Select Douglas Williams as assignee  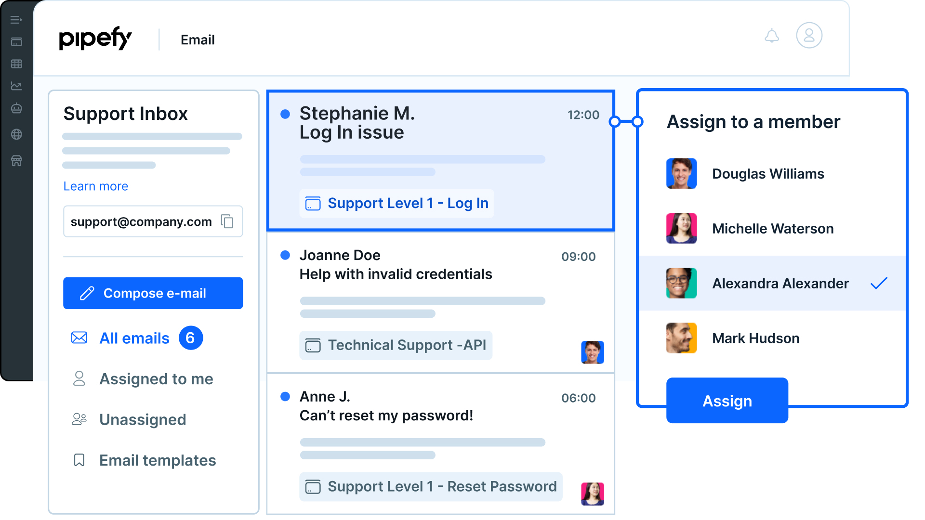(x=768, y=174)
